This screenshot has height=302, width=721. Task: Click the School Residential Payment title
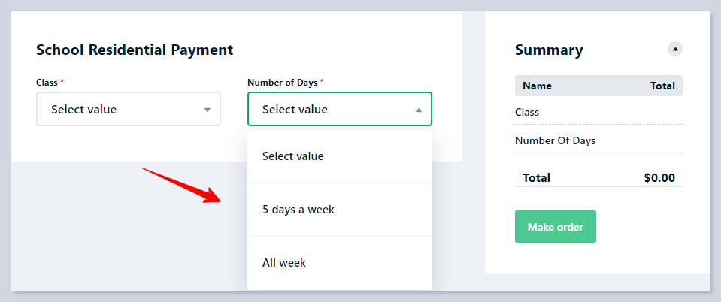tap(135, 50)
